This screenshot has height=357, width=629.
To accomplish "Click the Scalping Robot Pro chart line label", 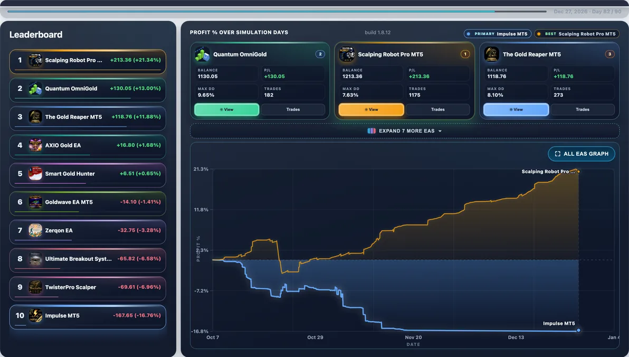I will coord(548,172).
